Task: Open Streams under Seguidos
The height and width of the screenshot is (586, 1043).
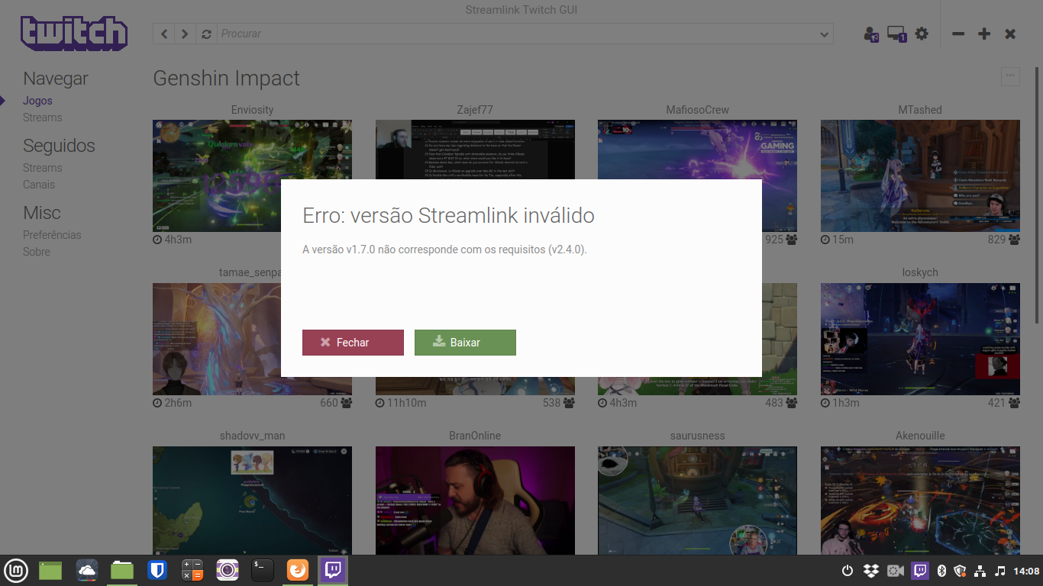Action: (x=42, y=168)
